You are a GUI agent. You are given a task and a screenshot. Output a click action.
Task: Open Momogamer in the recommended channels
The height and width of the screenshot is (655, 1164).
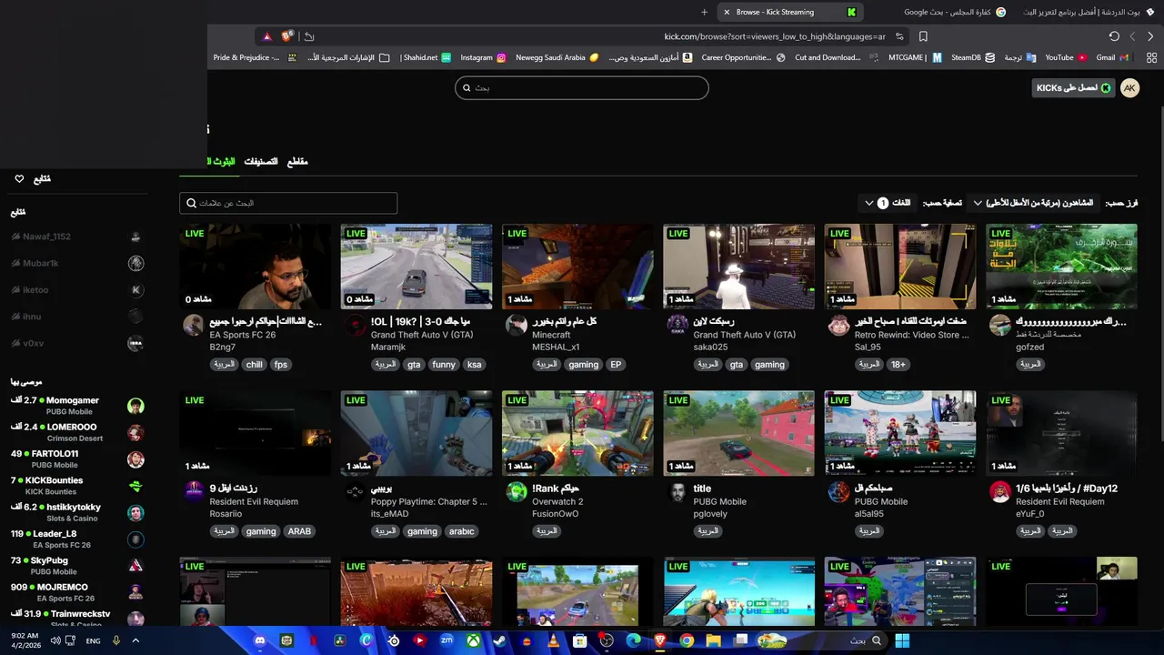[x=77, y=406]
